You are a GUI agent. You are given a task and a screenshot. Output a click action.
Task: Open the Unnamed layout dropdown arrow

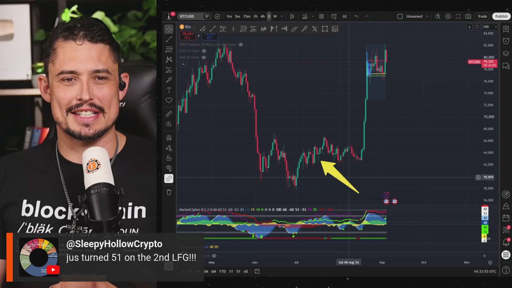(x=427, y=17)
